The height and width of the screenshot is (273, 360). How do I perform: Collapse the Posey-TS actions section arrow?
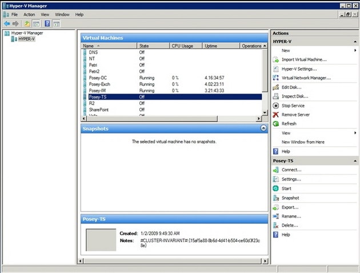(355, 161)
